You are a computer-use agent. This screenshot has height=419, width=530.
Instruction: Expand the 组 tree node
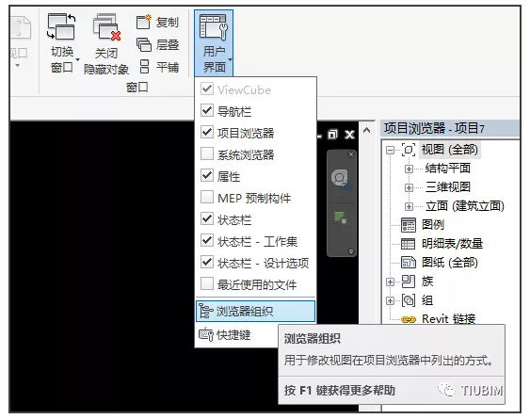pyautogui.click(x=391, y=300)
